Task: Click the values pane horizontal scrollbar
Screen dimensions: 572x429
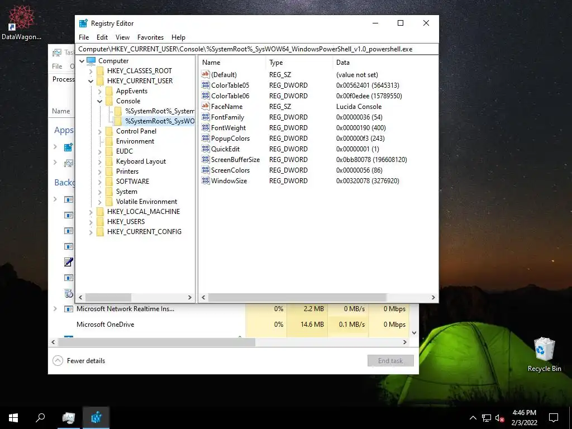Action: point(297,297)
